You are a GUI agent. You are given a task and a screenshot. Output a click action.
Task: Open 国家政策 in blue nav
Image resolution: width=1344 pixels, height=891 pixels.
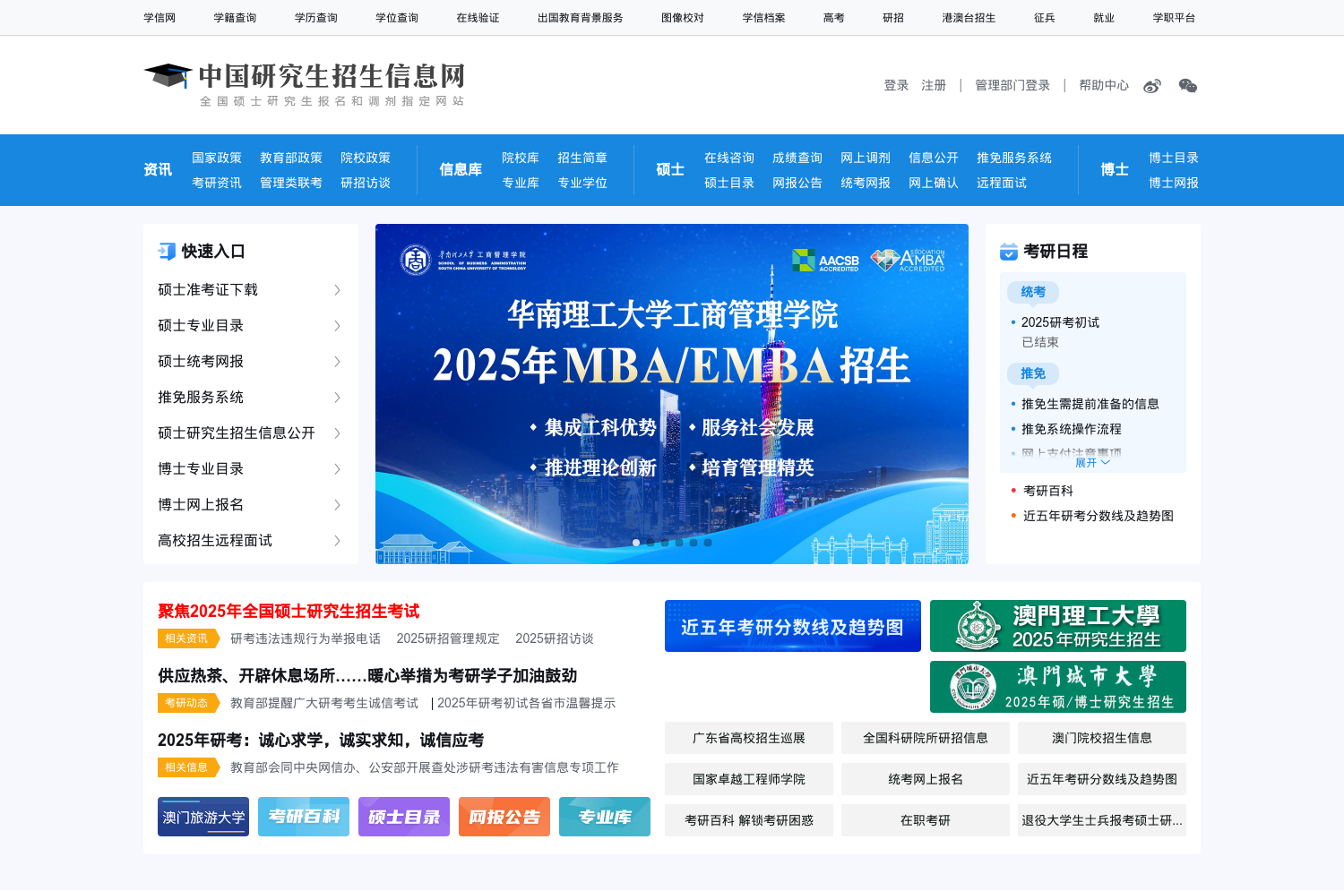(x=217, y=158)
